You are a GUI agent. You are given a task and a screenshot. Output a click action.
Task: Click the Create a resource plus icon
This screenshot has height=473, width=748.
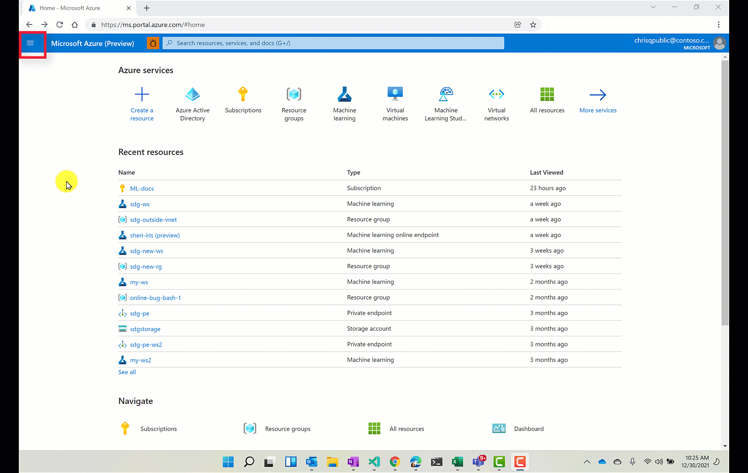point(142,94)
